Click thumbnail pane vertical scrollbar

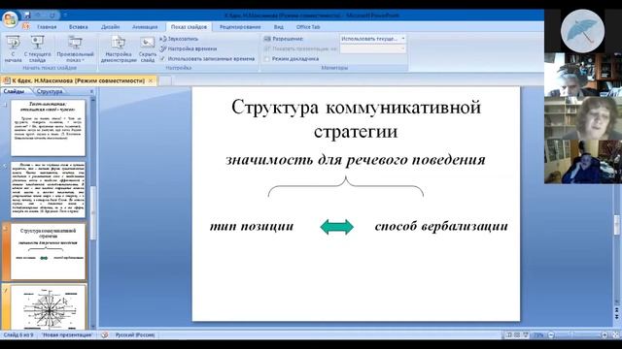[93, 213]
